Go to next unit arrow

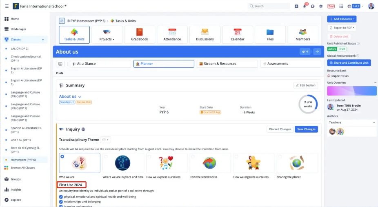click(x=317, y=51)
